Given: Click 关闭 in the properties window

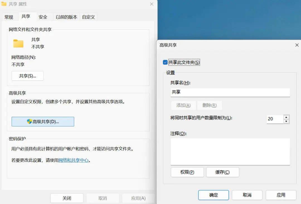Looking at the screenshot, I should pyautogui.click(x=67, y=198).
